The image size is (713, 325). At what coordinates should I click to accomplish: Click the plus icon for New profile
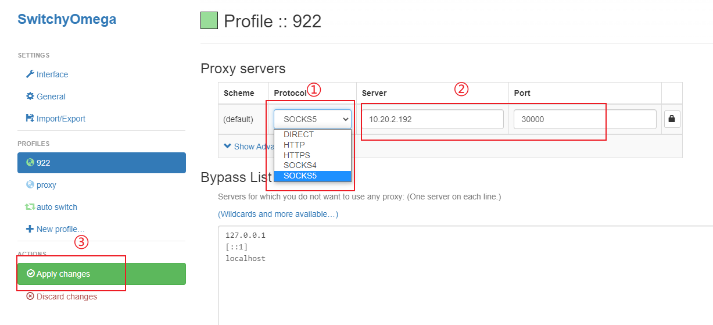(x=30, y=229)
